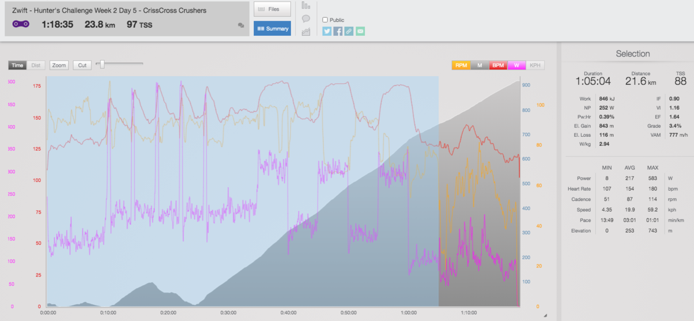Copy the workout share link icon
694x321 pixels.
[349, 31]
